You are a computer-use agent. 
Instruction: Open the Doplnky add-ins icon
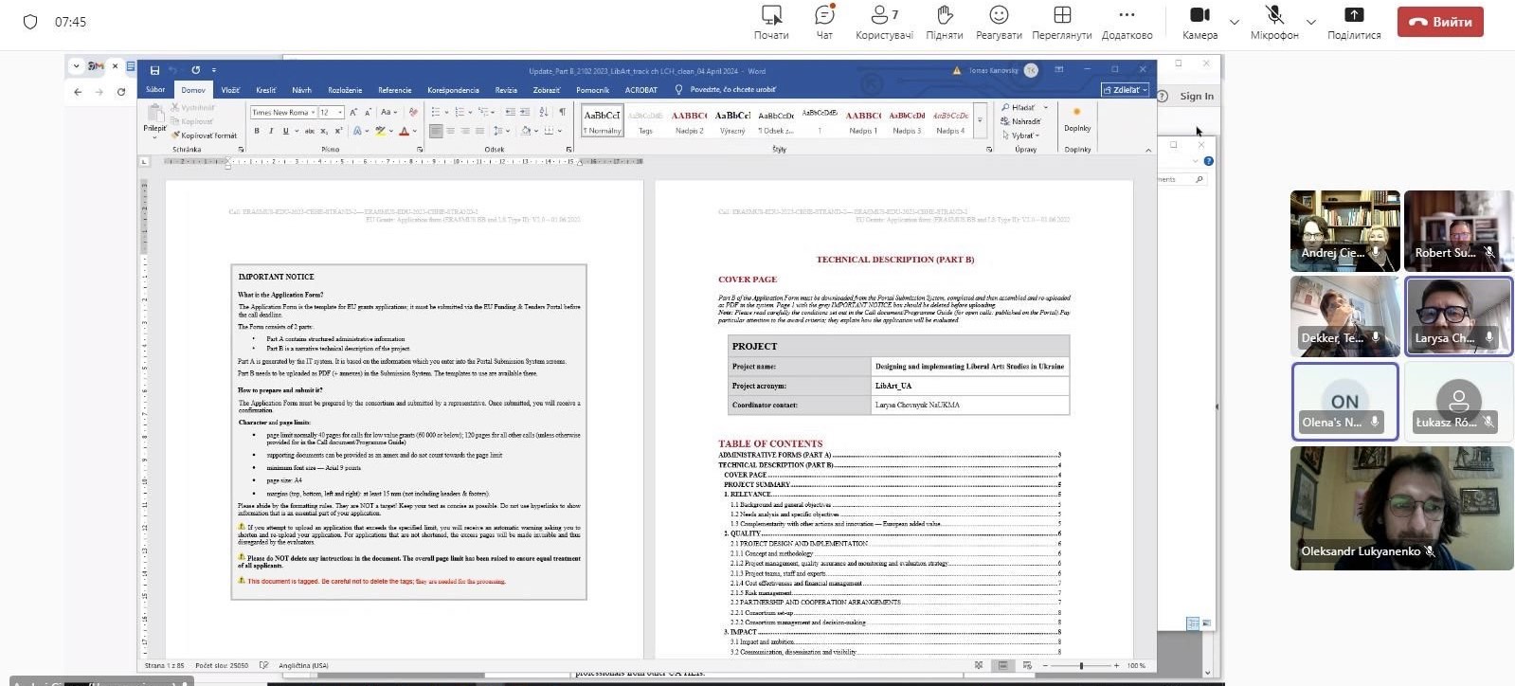pyautogui.click(x=1076, y=118)
